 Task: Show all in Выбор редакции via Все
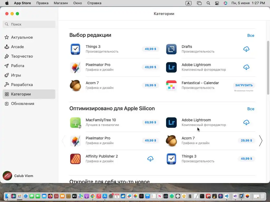[251, 36]
